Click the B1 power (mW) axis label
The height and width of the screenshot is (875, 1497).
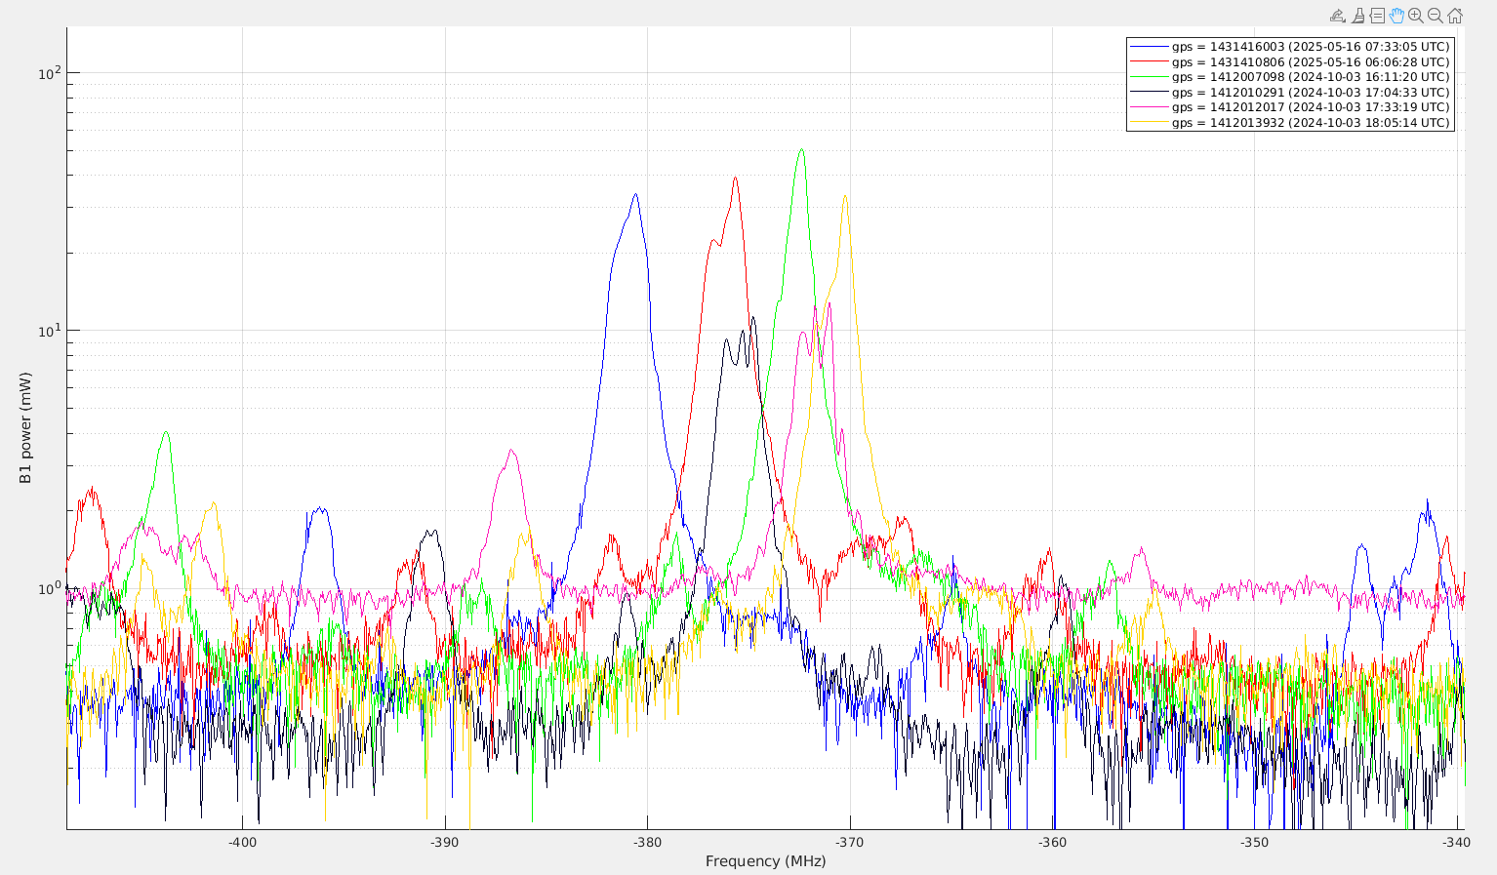(x=25, y=428)
